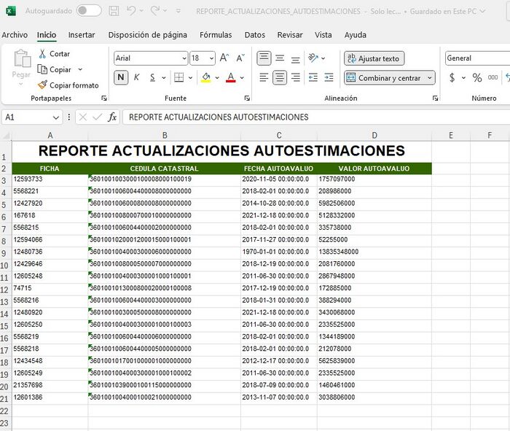Toggle center horizontal alignment
The width and height of the screenshot is (510, 431).
[x=280, y=77]
